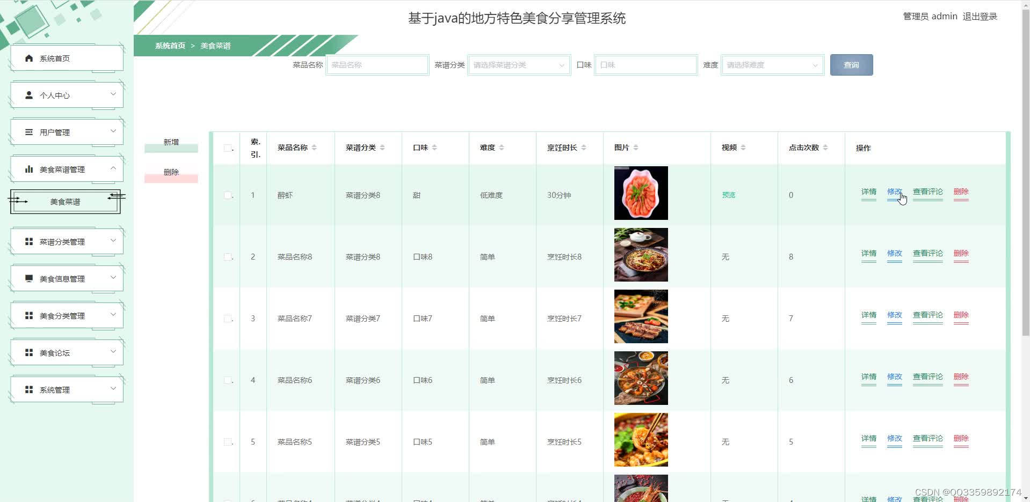
Task: Open 查看评论 for the 菜品名称6 row
Action: [x=927, y=377]
